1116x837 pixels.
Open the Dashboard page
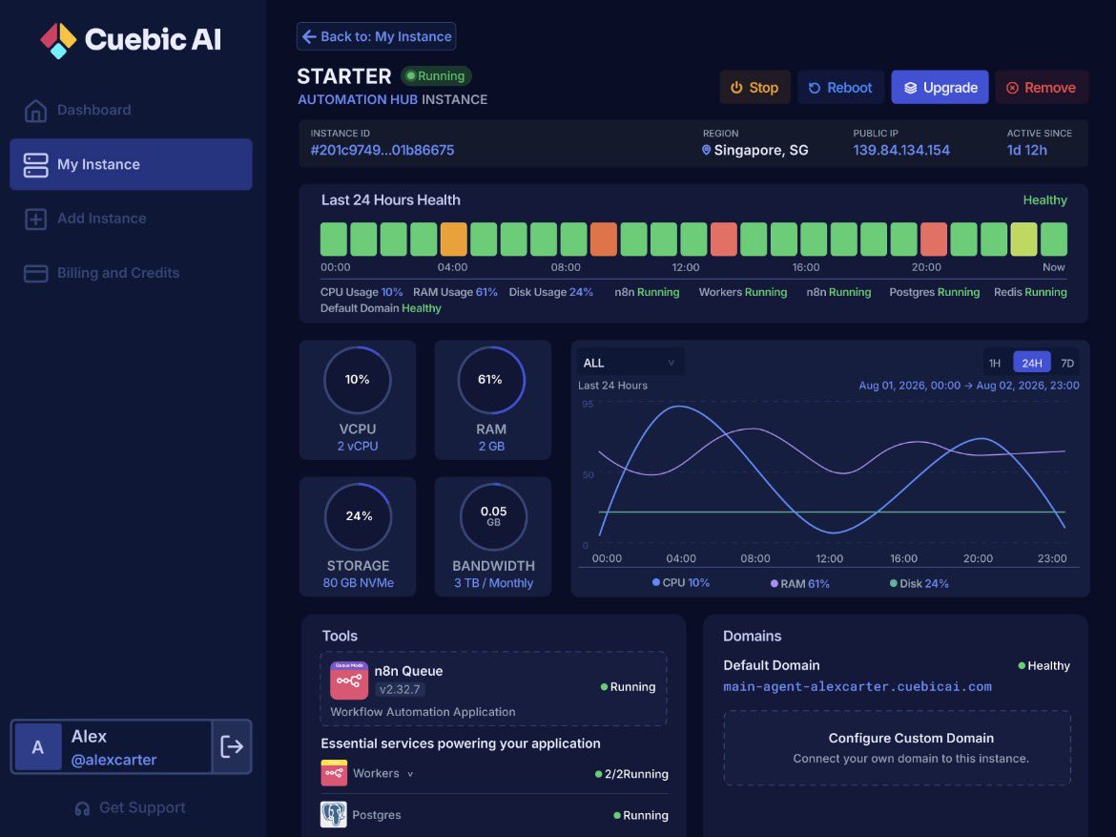131,111
